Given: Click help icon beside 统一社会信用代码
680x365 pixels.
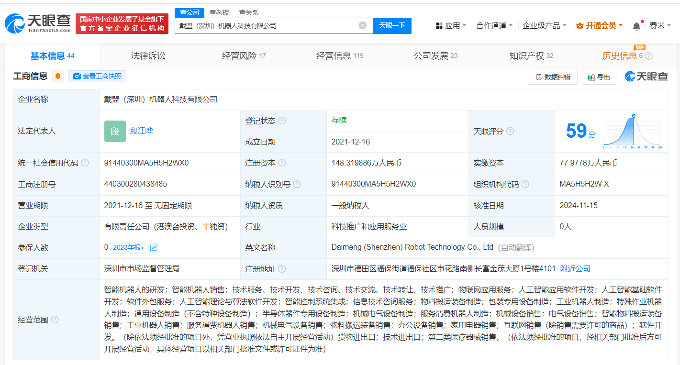Looking at the screenshot, I should pyautogui.click(x=85, y=163).
